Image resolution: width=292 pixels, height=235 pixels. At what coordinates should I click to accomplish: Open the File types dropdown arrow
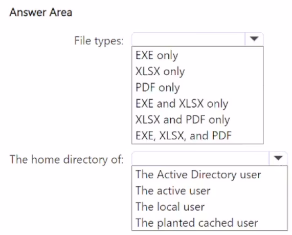pyautogui.click(x=254, y=39)
